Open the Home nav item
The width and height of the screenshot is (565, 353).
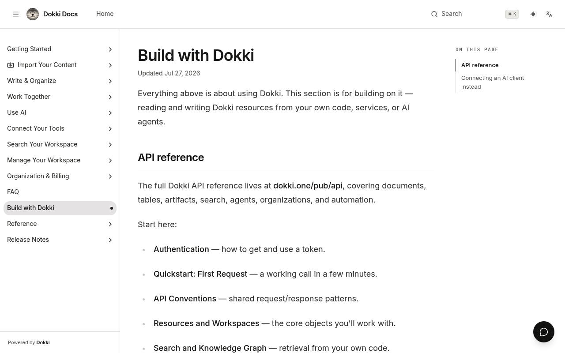[105, 14]
